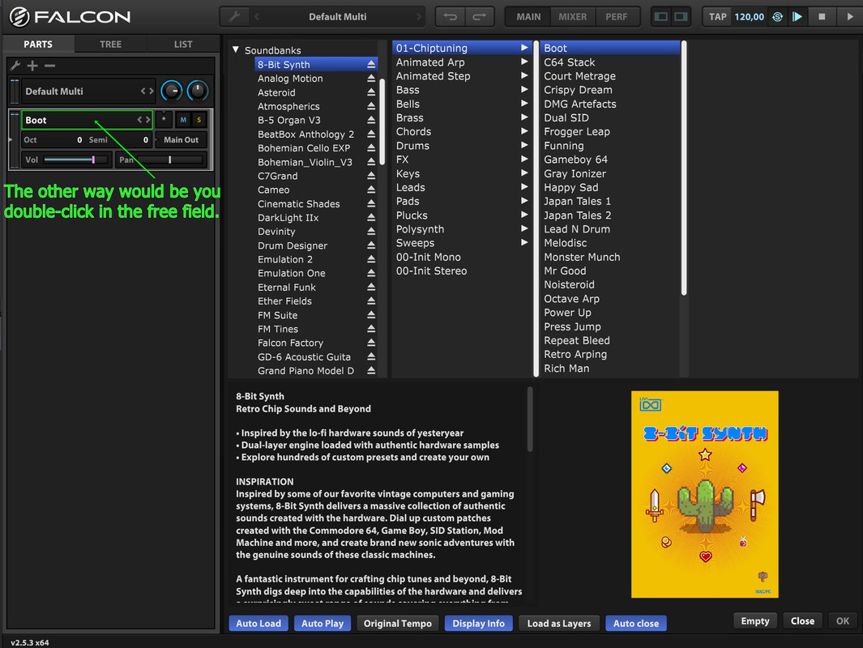Click the undo arrow in top toolbar

(x=451, y=16)
